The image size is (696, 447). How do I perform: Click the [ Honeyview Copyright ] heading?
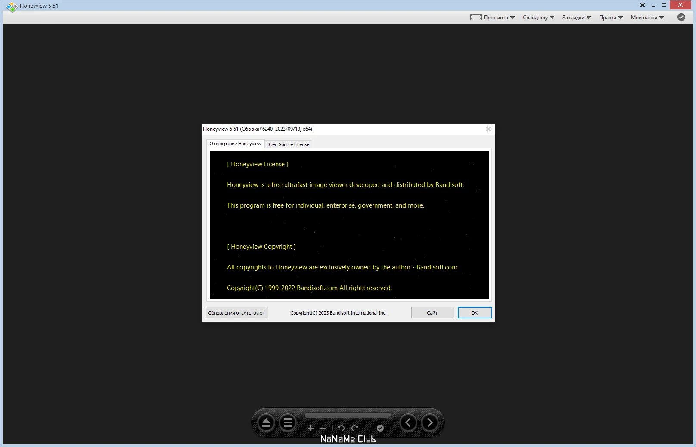[261, 247]
